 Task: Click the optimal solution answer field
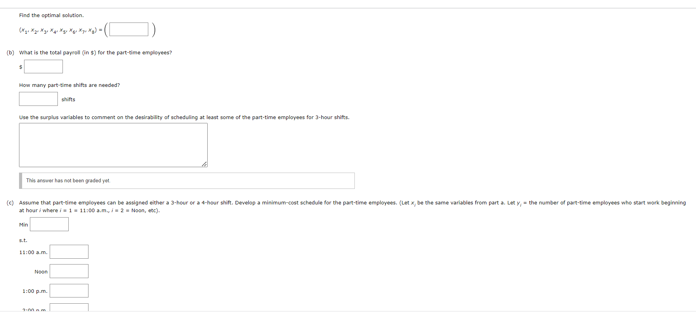[x=129, y=29]
